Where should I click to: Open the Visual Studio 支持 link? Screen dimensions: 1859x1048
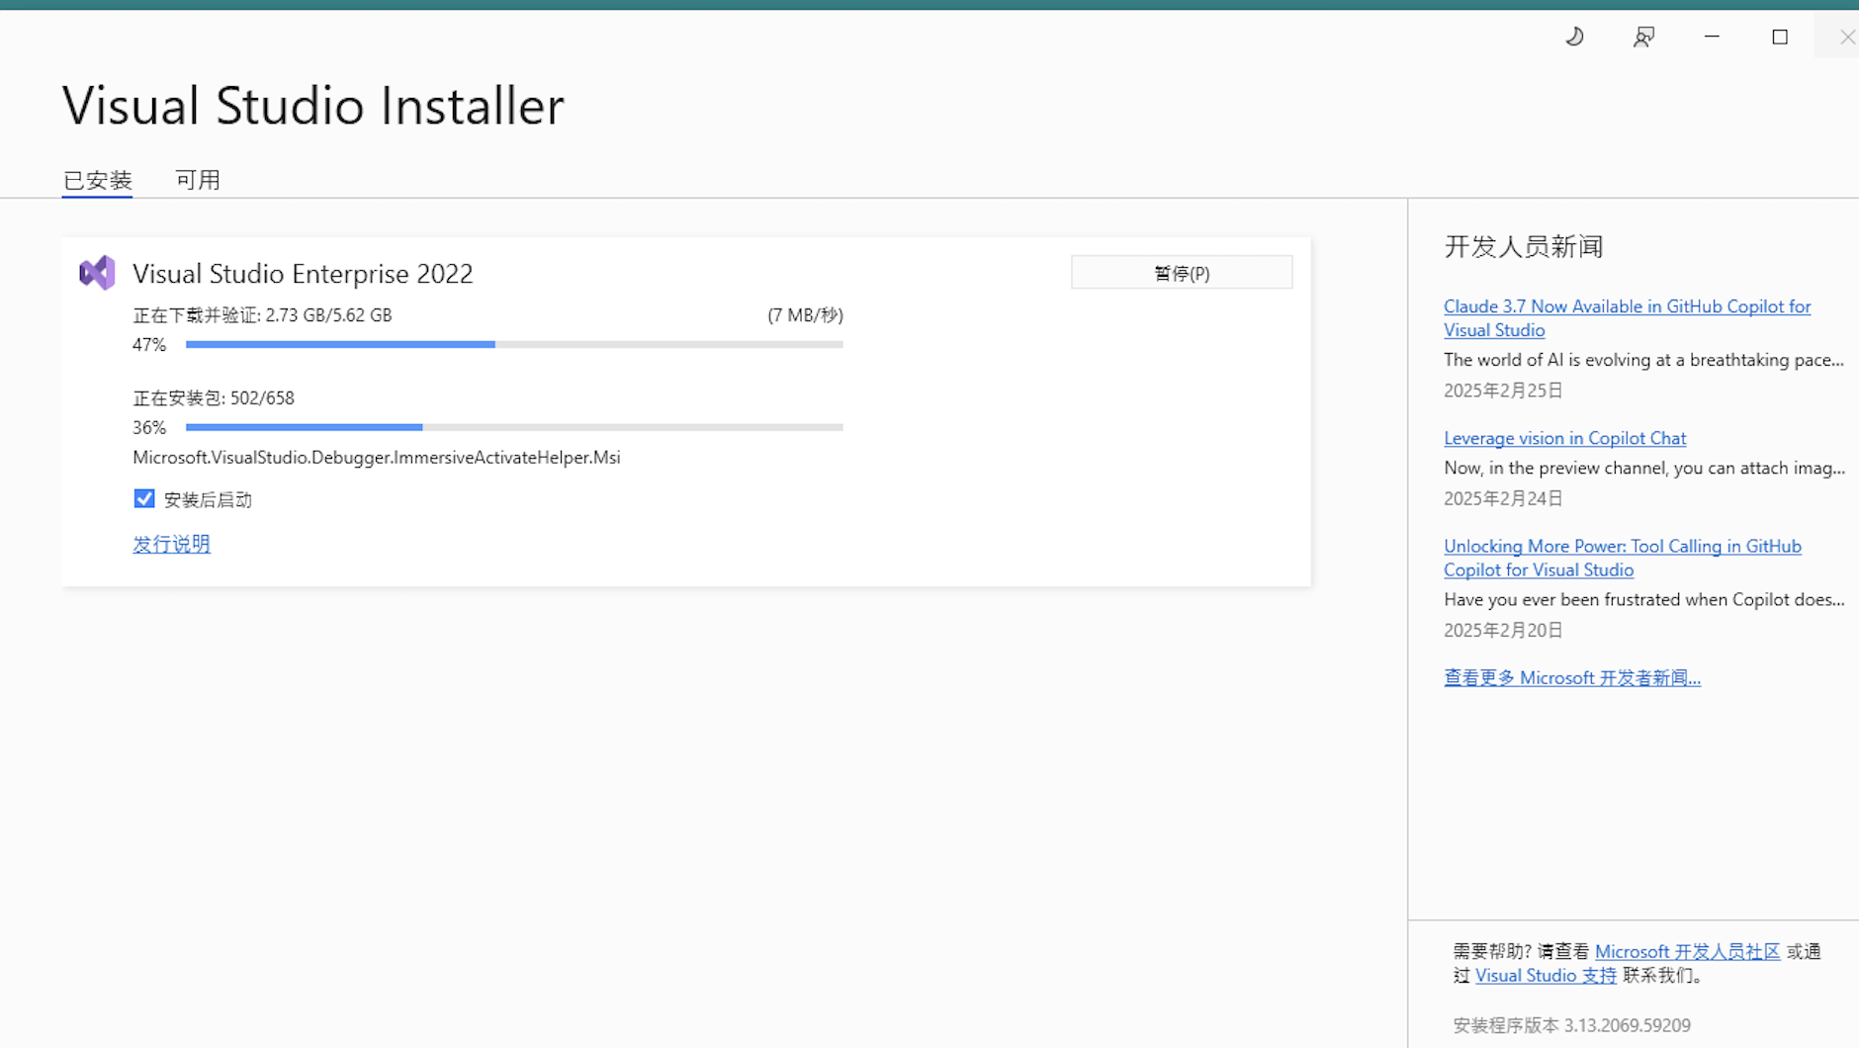point(1545,975)
